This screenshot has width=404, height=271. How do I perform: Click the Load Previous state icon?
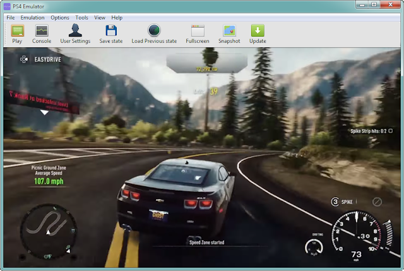[x=154, y=30]
